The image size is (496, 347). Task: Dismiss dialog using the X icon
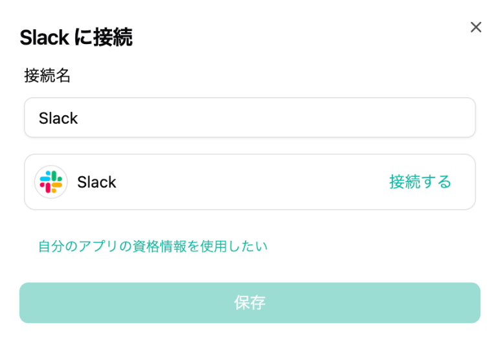pos(476,27)
